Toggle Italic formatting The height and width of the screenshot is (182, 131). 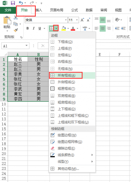[34, 28]
